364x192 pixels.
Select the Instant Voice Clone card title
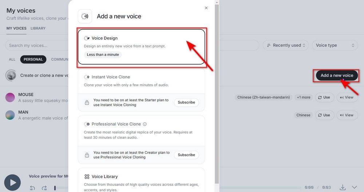tap(111, 77)
